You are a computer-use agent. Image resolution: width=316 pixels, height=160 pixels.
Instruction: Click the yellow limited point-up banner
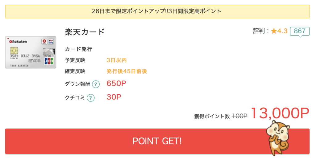tap(157, 11)
